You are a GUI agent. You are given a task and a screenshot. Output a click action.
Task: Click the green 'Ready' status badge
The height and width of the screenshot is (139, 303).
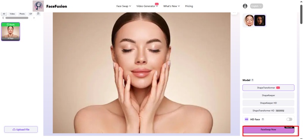[x=11, y=24]
